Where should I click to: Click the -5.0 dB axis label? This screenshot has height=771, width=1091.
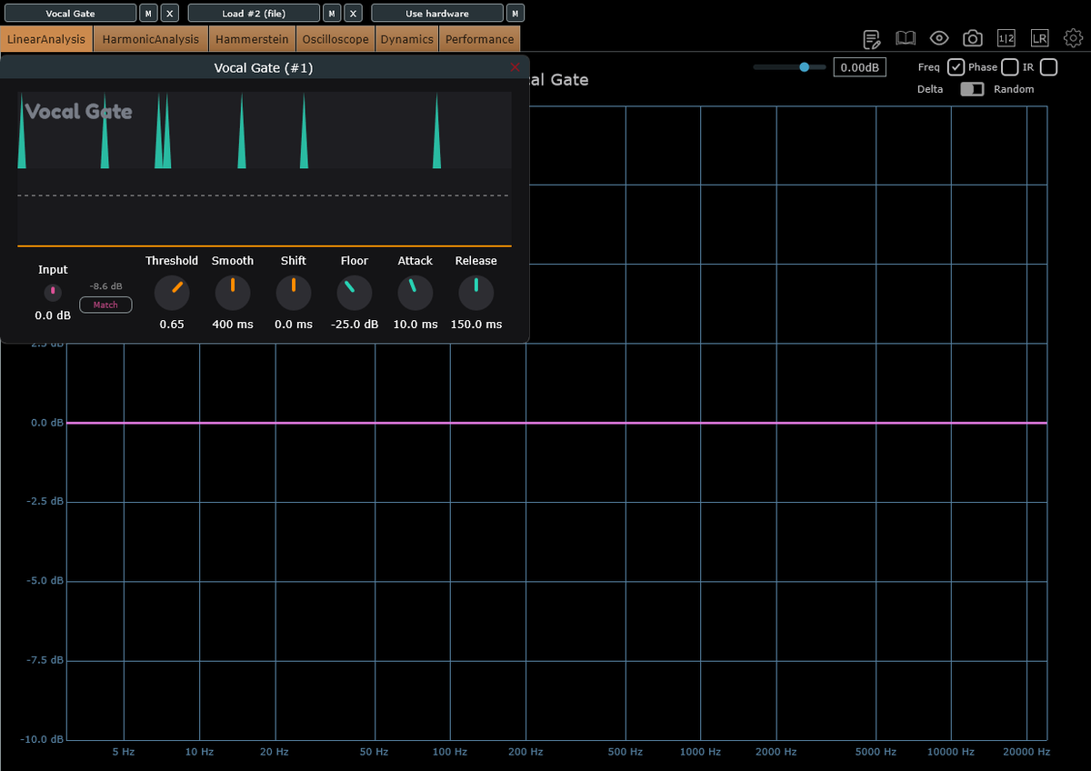tap(45, 581)
